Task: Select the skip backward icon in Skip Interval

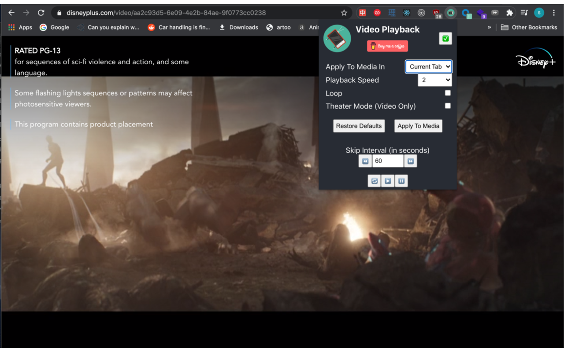Action: (365, 161)
